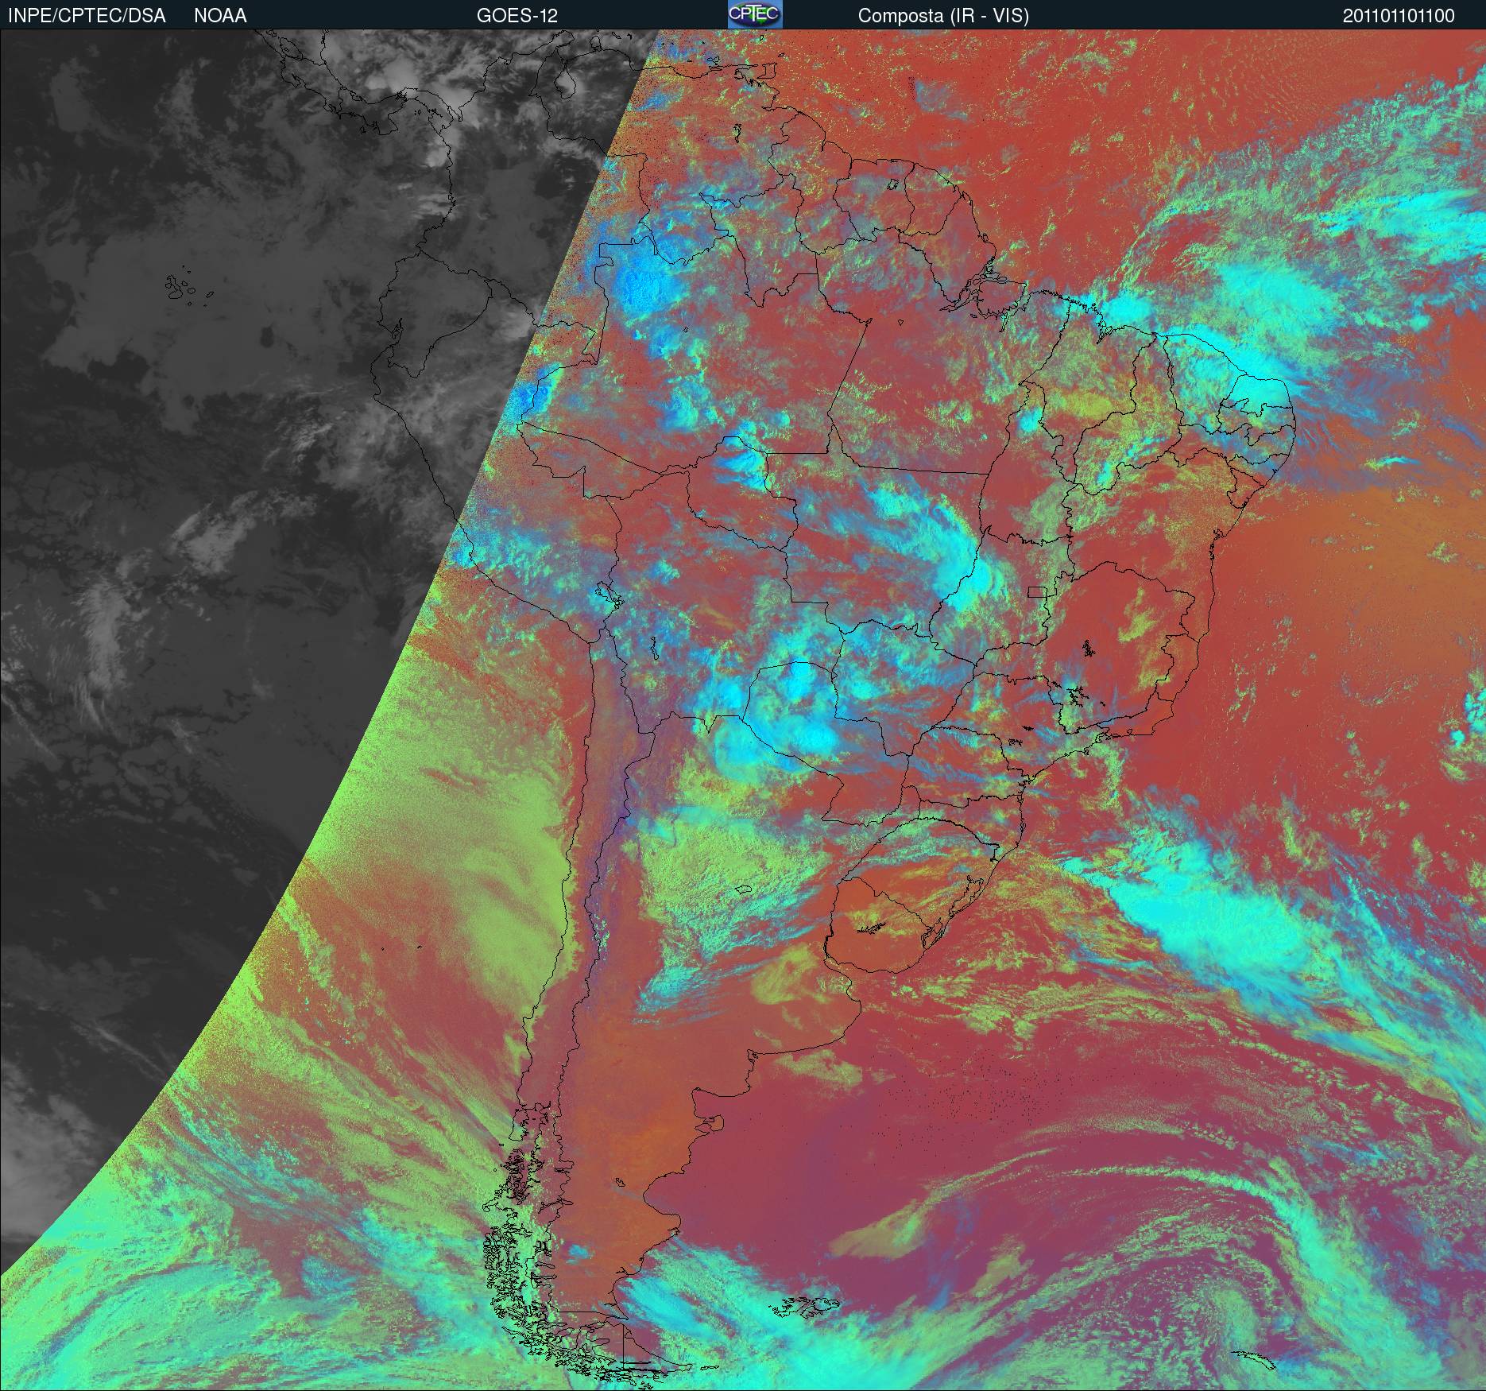Click the CPTEC logo in header

(x=755, y=14)
